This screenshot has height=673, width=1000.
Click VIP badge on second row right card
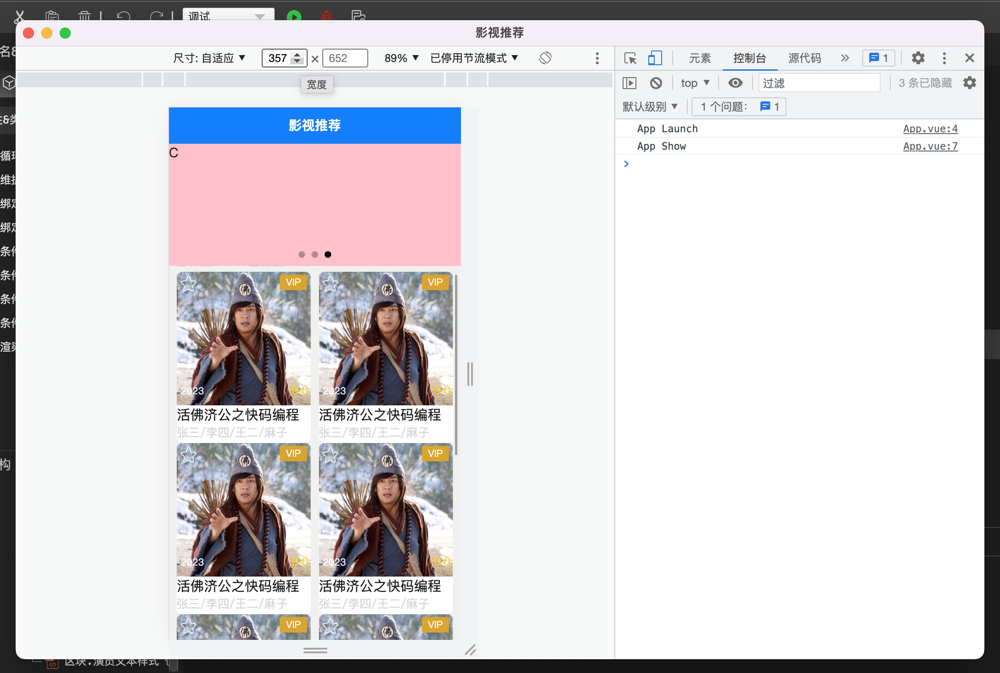pyautogui.click(x=435, y=454)
